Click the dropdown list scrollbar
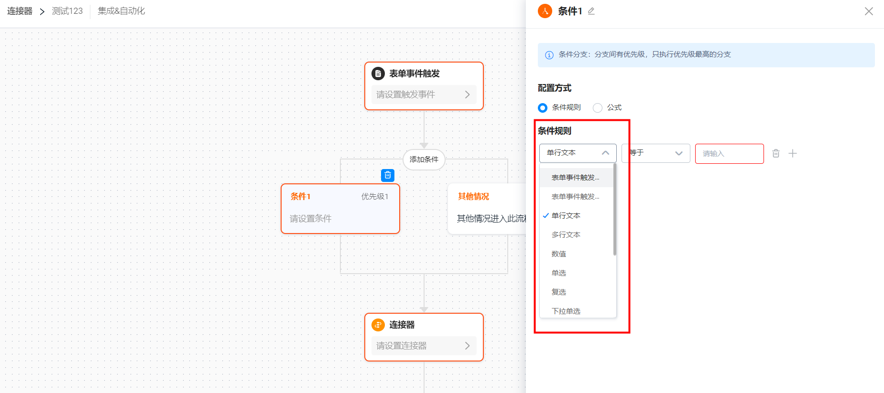Screen dimensions: 884x393 615,209
